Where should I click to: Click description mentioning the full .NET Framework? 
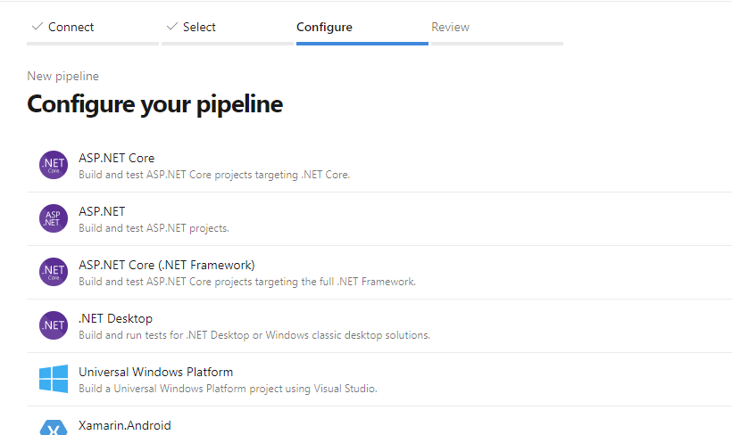tap(247, 282)
